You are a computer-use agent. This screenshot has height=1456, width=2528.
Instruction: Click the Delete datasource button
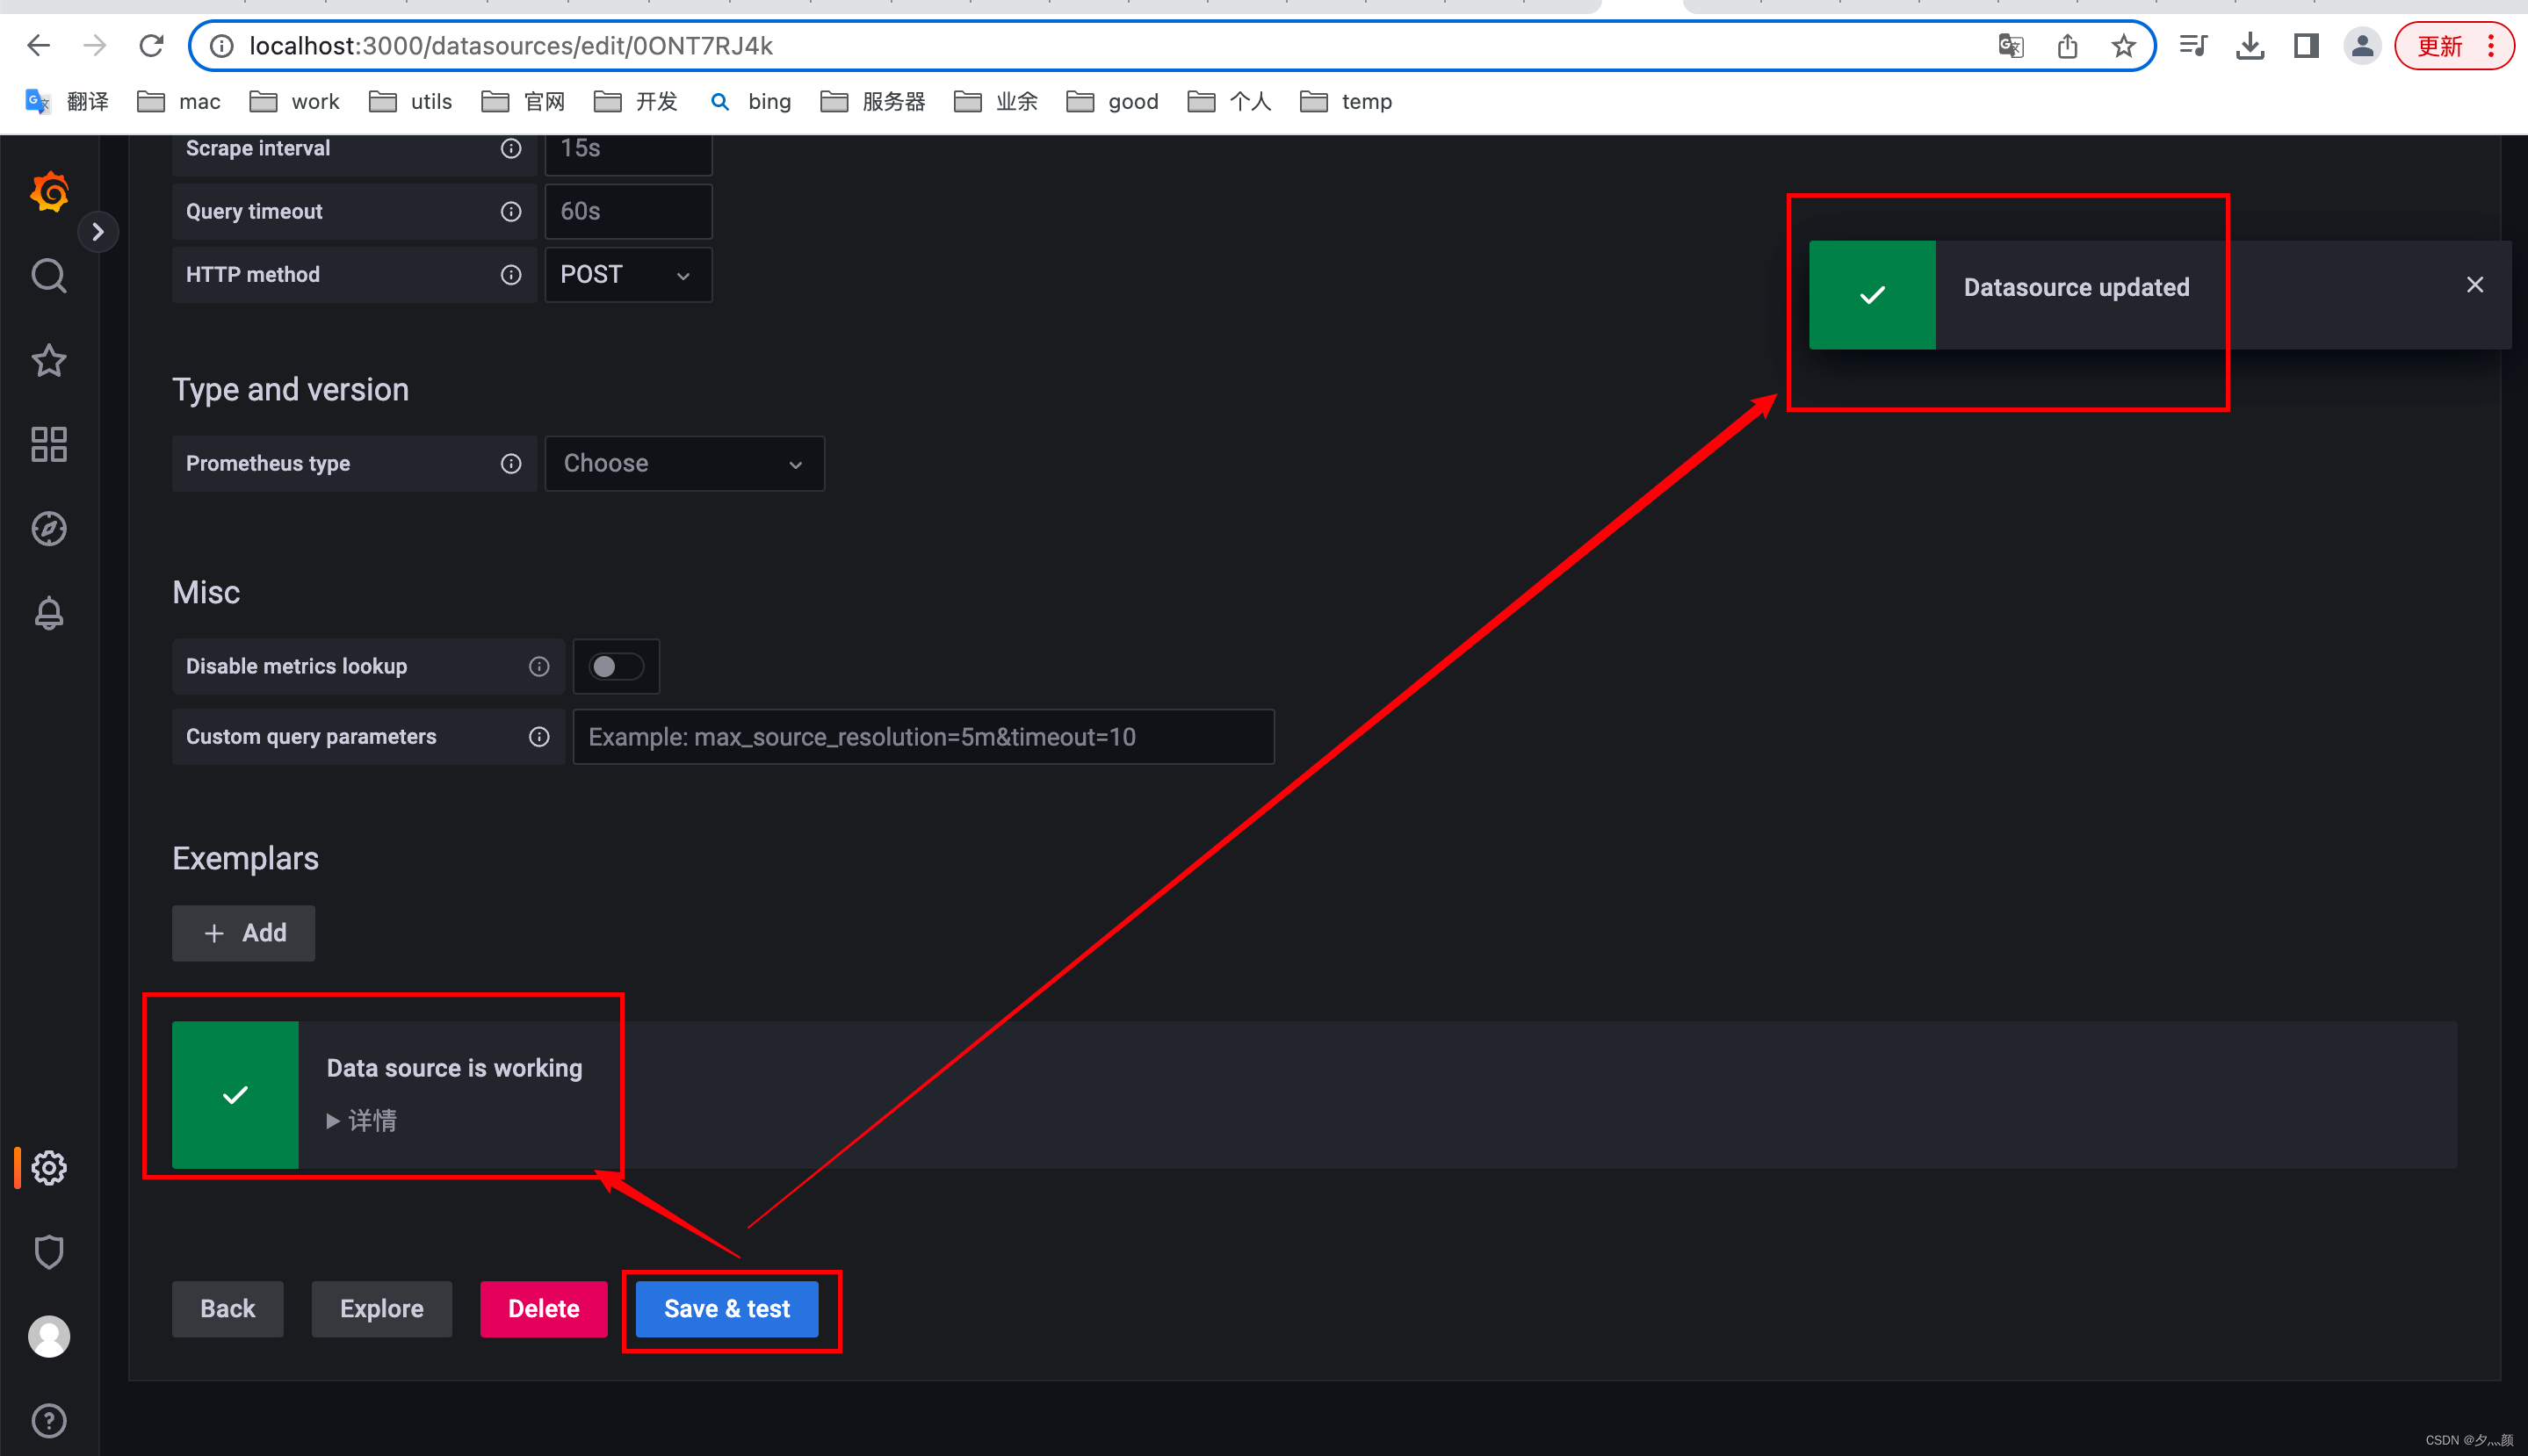pyautogui.click(x=542, y=1308)
